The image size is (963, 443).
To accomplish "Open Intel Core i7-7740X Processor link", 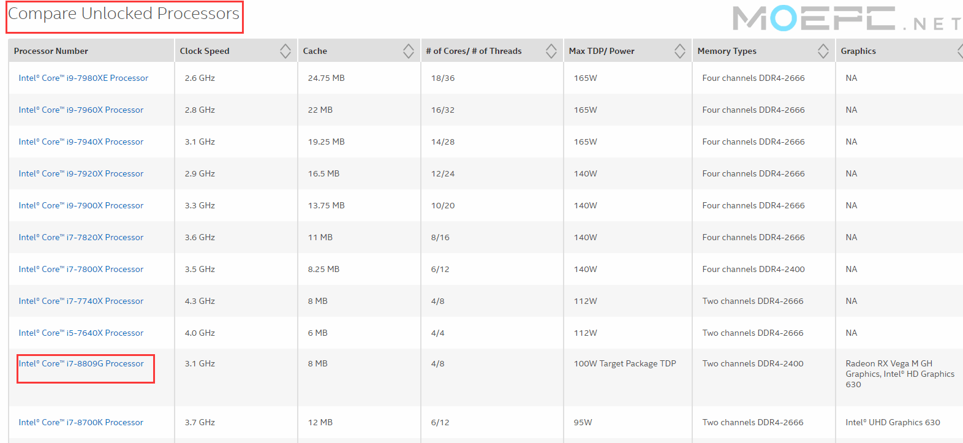I will [81, 301].
